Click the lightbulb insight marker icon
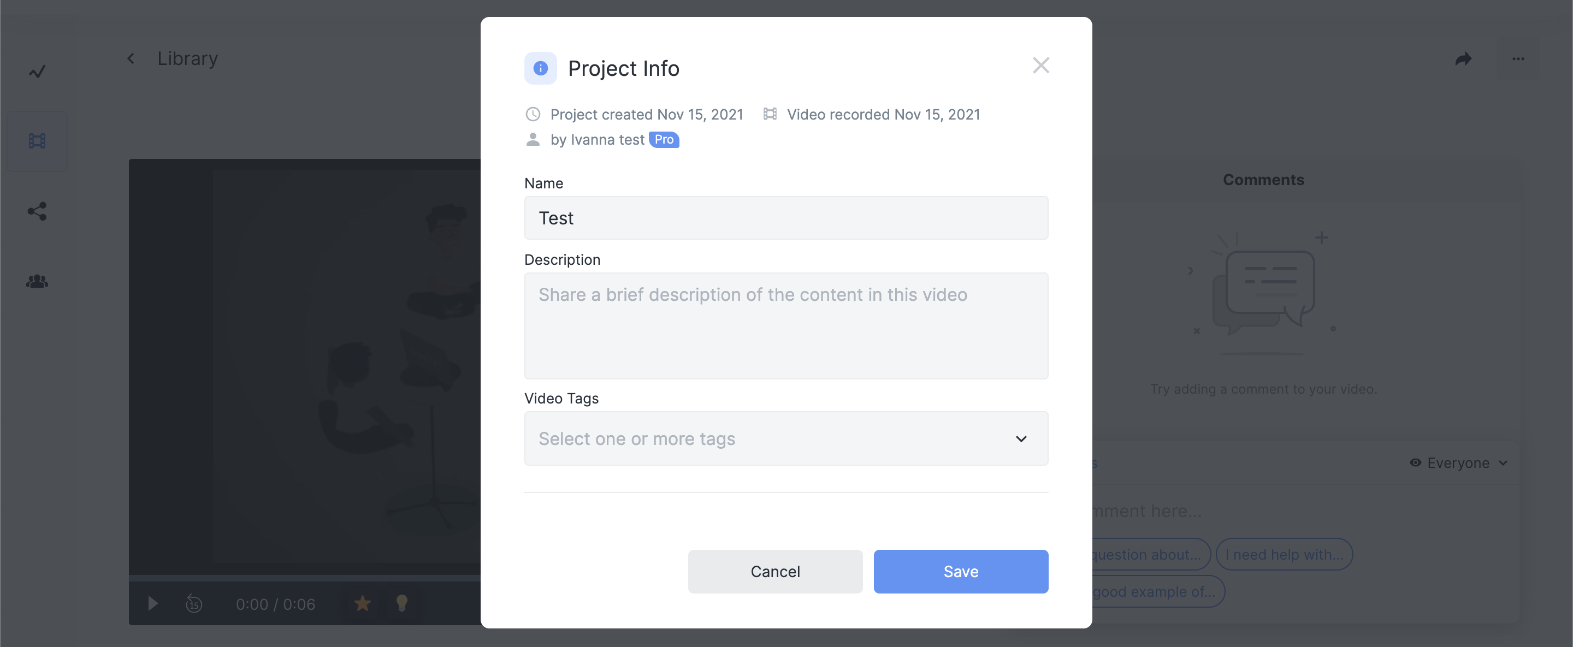This screenshot has height=647, width=1573. coord(401,604)
